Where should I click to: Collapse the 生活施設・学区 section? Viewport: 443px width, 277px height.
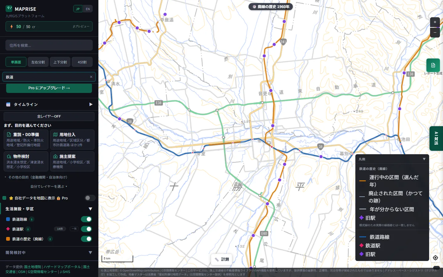(x=90, y=209)
